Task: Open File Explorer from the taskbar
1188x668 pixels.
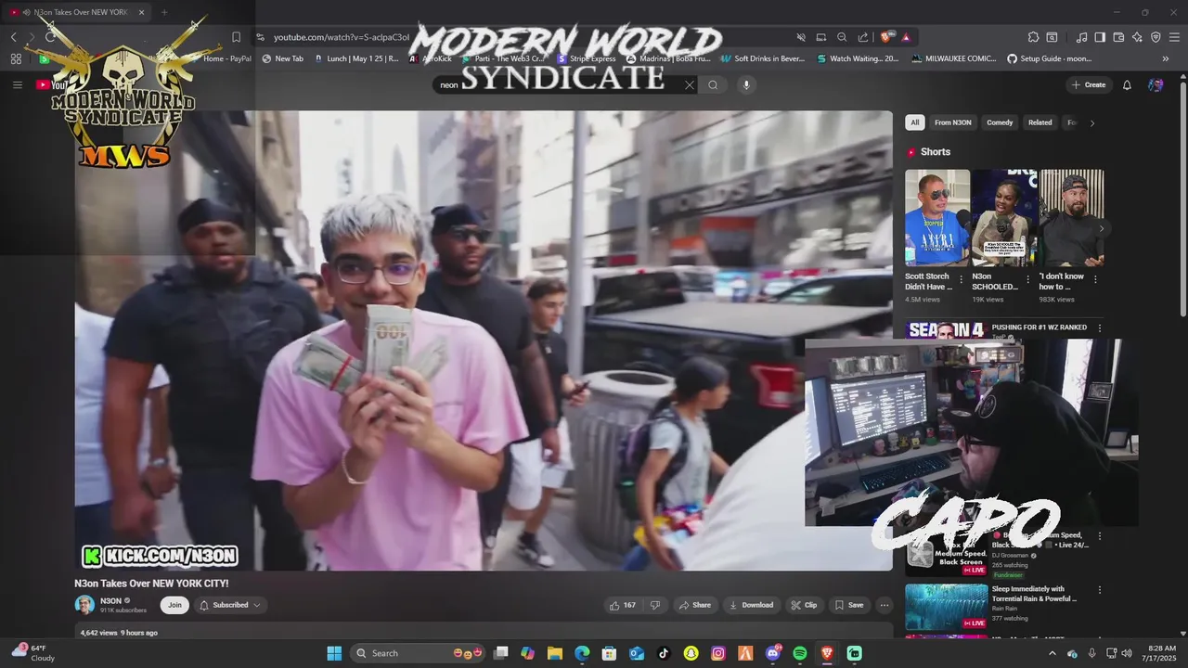Action: 554,653
